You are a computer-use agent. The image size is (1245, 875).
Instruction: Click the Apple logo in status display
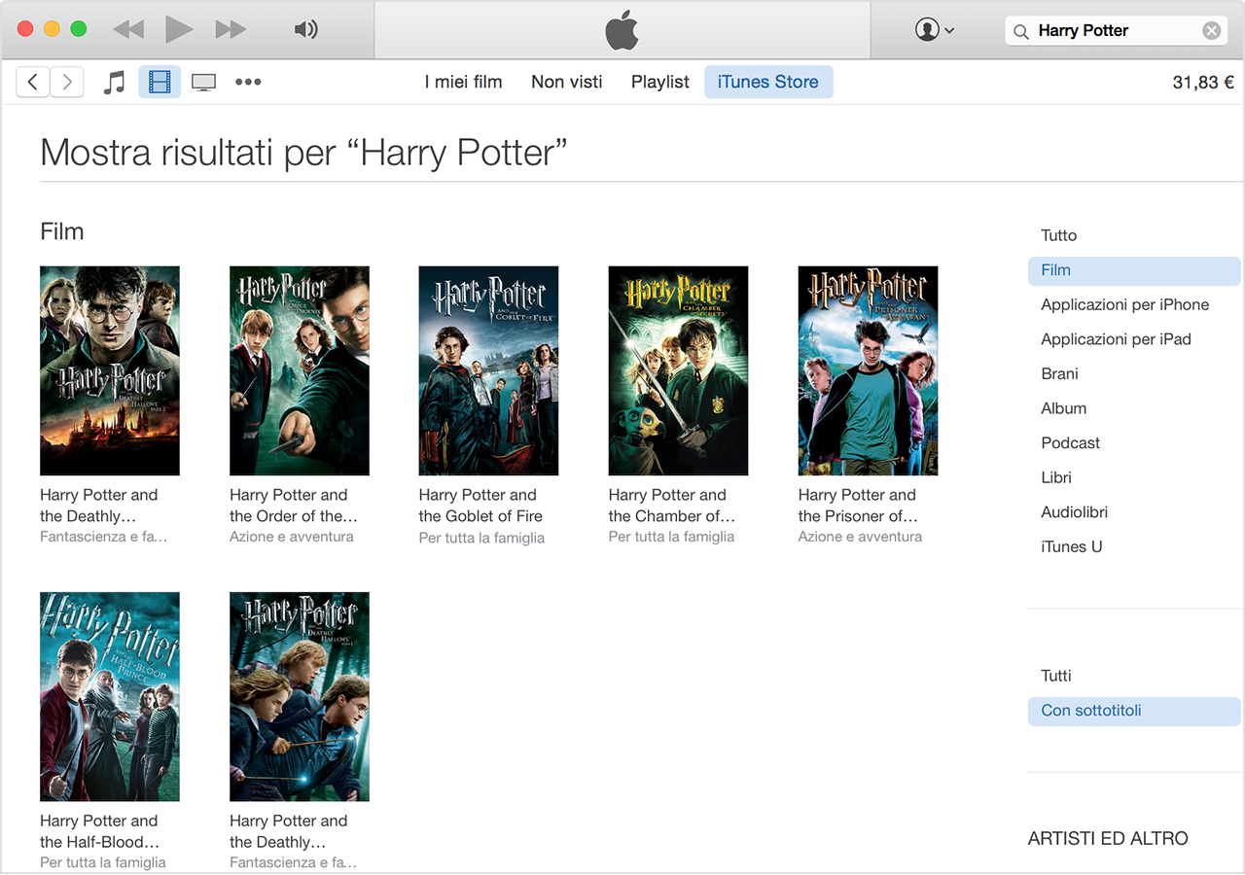(x=622, y=30)
